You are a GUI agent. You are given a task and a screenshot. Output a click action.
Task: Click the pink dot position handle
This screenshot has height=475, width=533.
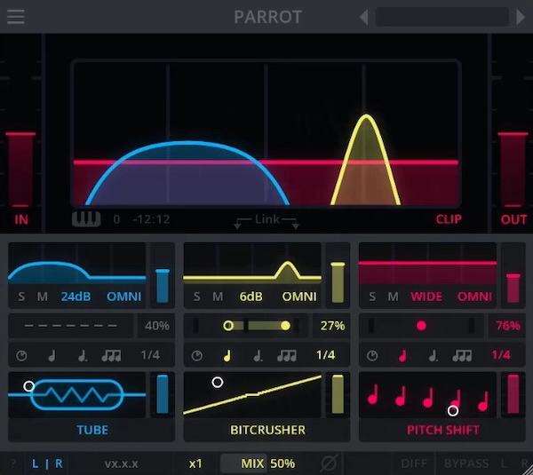tap(421, 326)
